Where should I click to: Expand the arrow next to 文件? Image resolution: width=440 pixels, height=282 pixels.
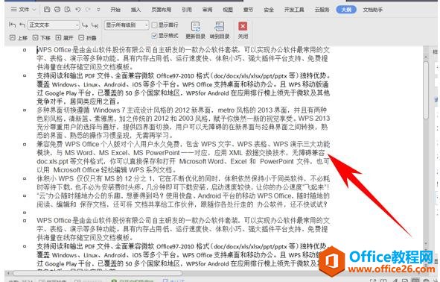tap(34, 10)
